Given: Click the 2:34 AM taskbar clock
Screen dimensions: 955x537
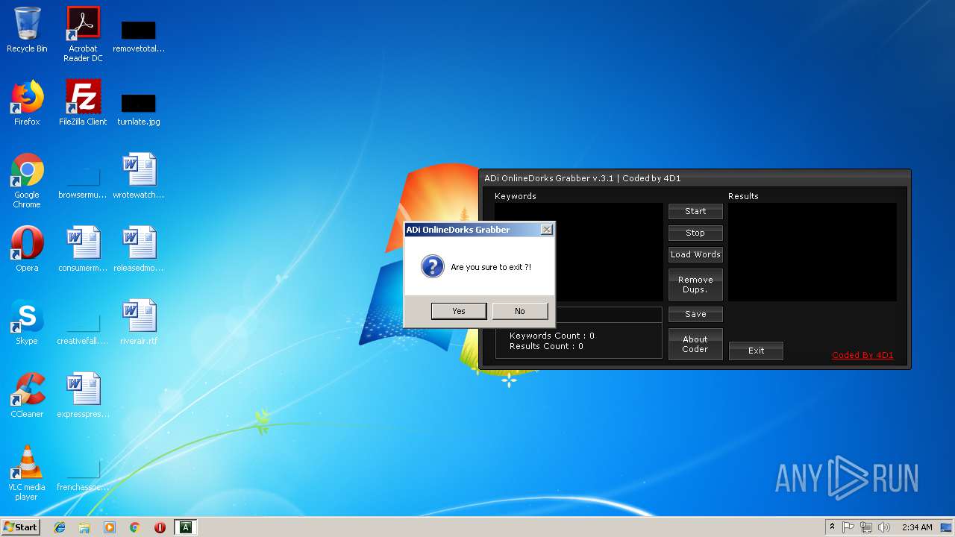Looking at the screenshot, I should pyautogui.click(x=917, y=527).
